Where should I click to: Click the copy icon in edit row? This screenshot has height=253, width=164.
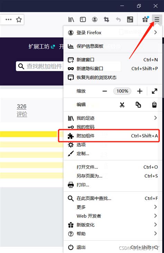click(138, 105)
